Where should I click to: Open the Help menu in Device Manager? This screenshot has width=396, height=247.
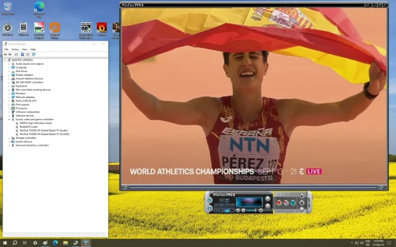coord(33,50)
